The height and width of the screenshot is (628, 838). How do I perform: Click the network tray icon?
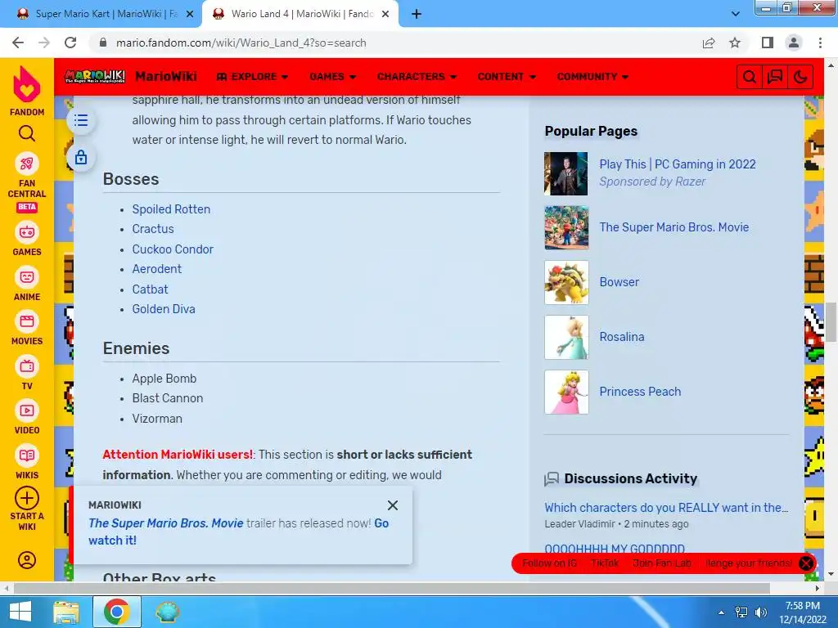pyautogui.click(x=741, y=612)
